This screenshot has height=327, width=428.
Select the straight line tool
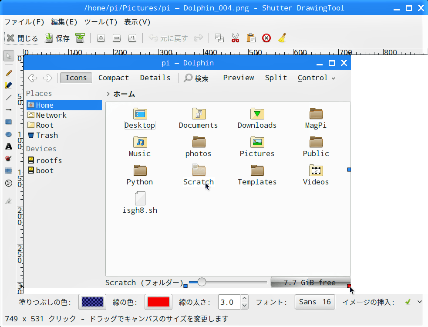[9, 97]
